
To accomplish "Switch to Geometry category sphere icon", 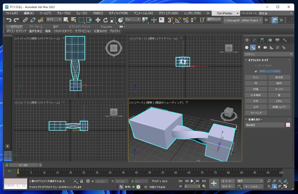I will (247, 48).
